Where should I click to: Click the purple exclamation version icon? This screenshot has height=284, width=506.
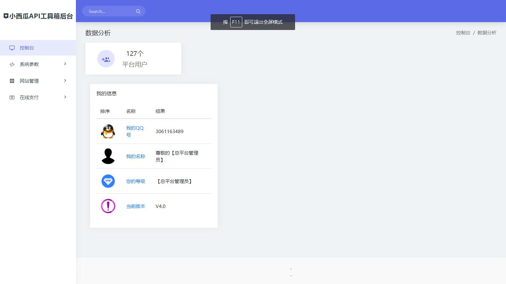(108, 206)
